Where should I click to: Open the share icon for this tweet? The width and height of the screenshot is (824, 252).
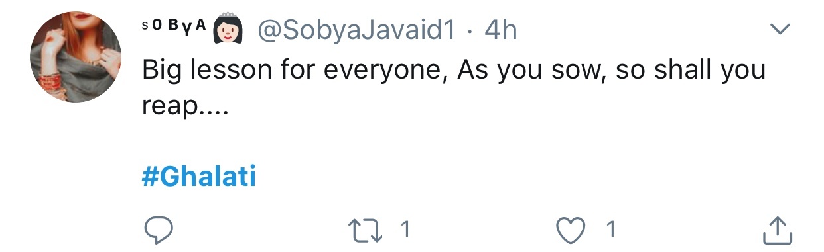(777, 230)
